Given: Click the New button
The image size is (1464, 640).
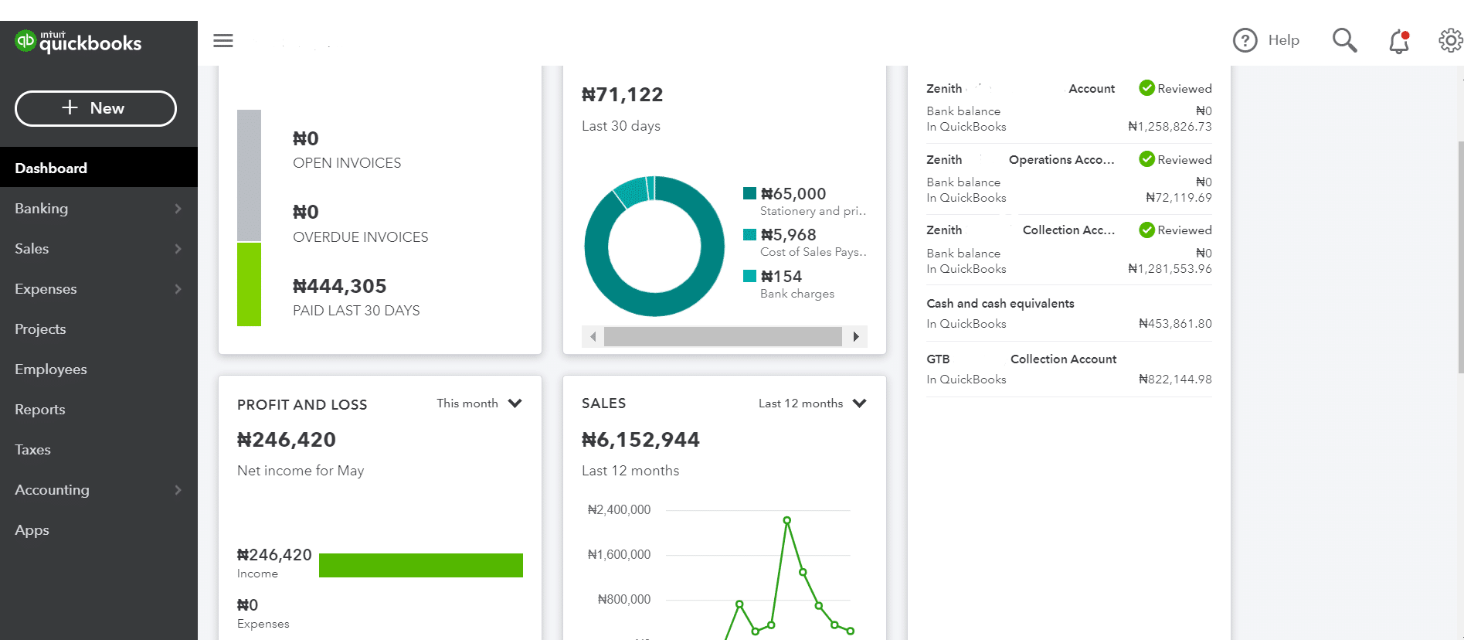Looking at the screenshot, I should point(96,108).
